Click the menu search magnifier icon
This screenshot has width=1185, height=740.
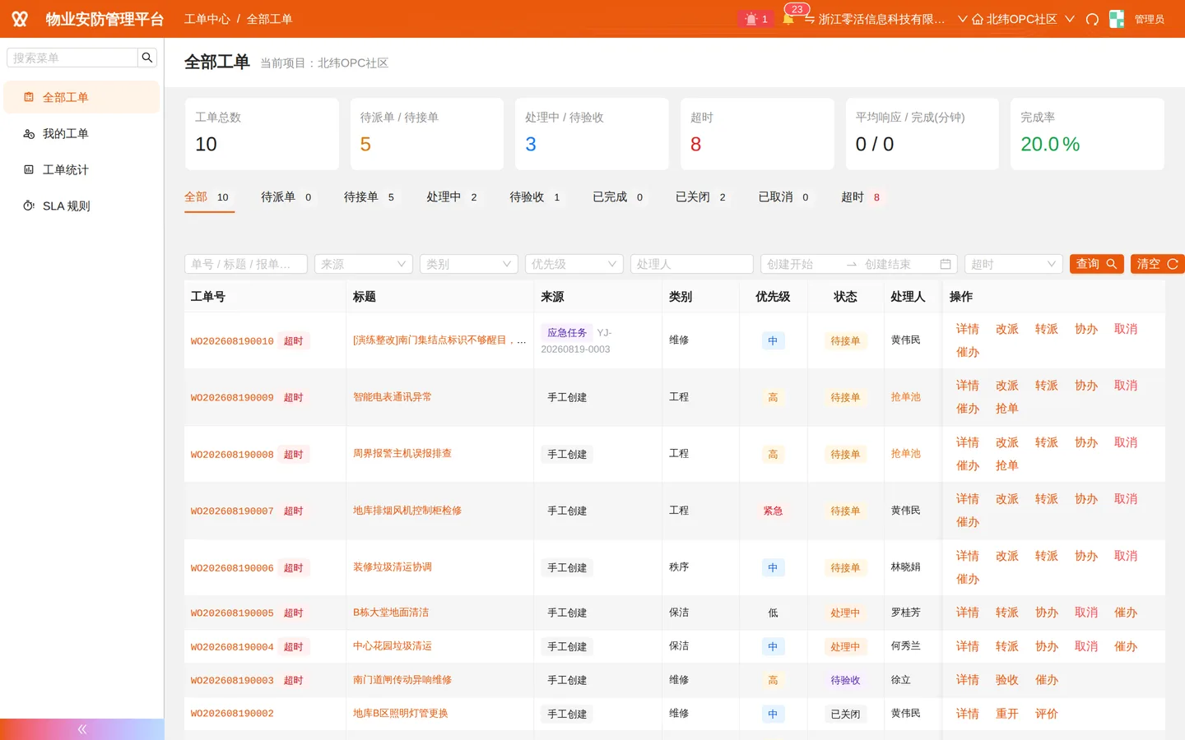coord(147,58)
